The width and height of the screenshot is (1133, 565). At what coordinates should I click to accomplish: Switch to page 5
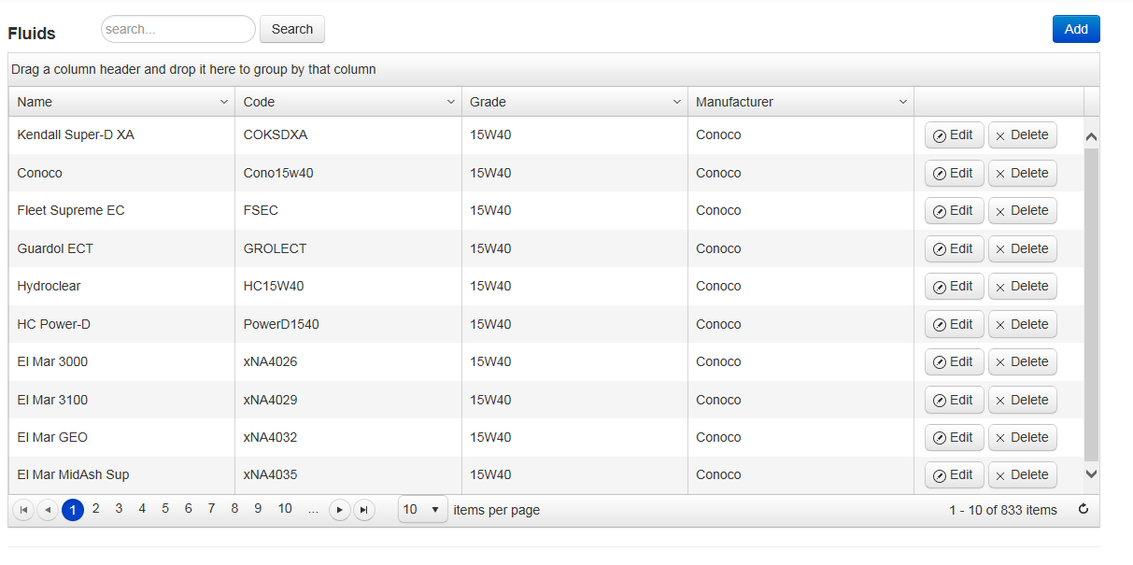tap(165, 509)
